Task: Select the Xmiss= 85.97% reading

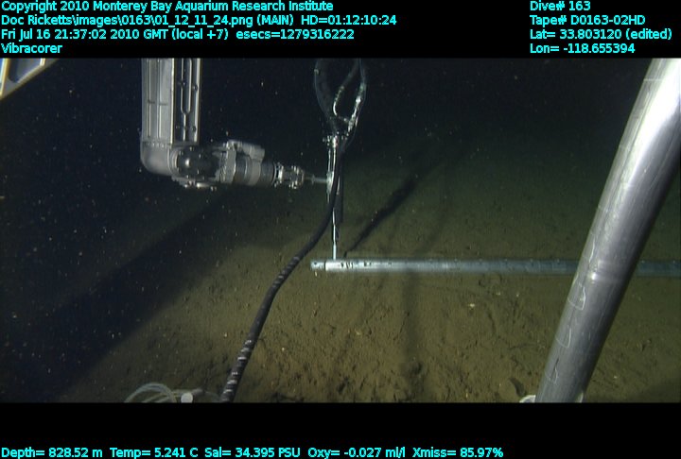Action: tap(464, 452)
